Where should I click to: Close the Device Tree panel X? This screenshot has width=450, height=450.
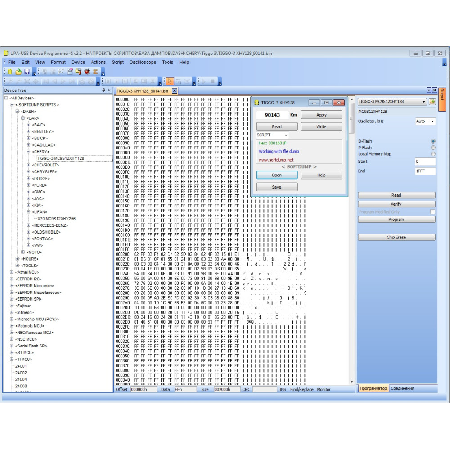pos(109,90)
